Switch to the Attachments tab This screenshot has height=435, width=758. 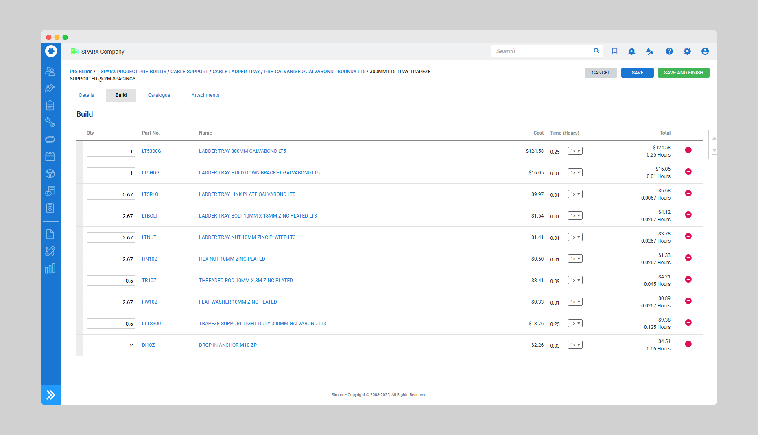205,95
